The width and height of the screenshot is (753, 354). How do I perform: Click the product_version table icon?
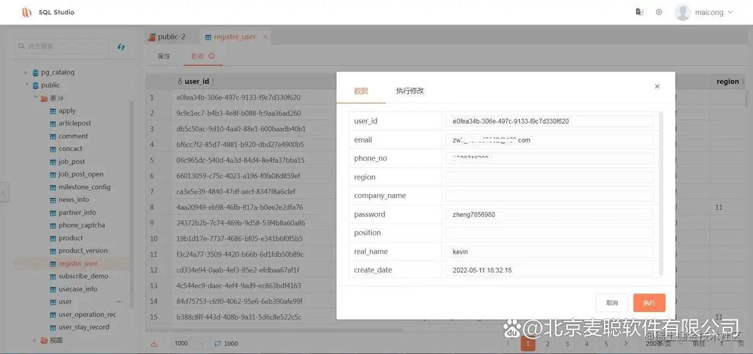coord(53,251)
